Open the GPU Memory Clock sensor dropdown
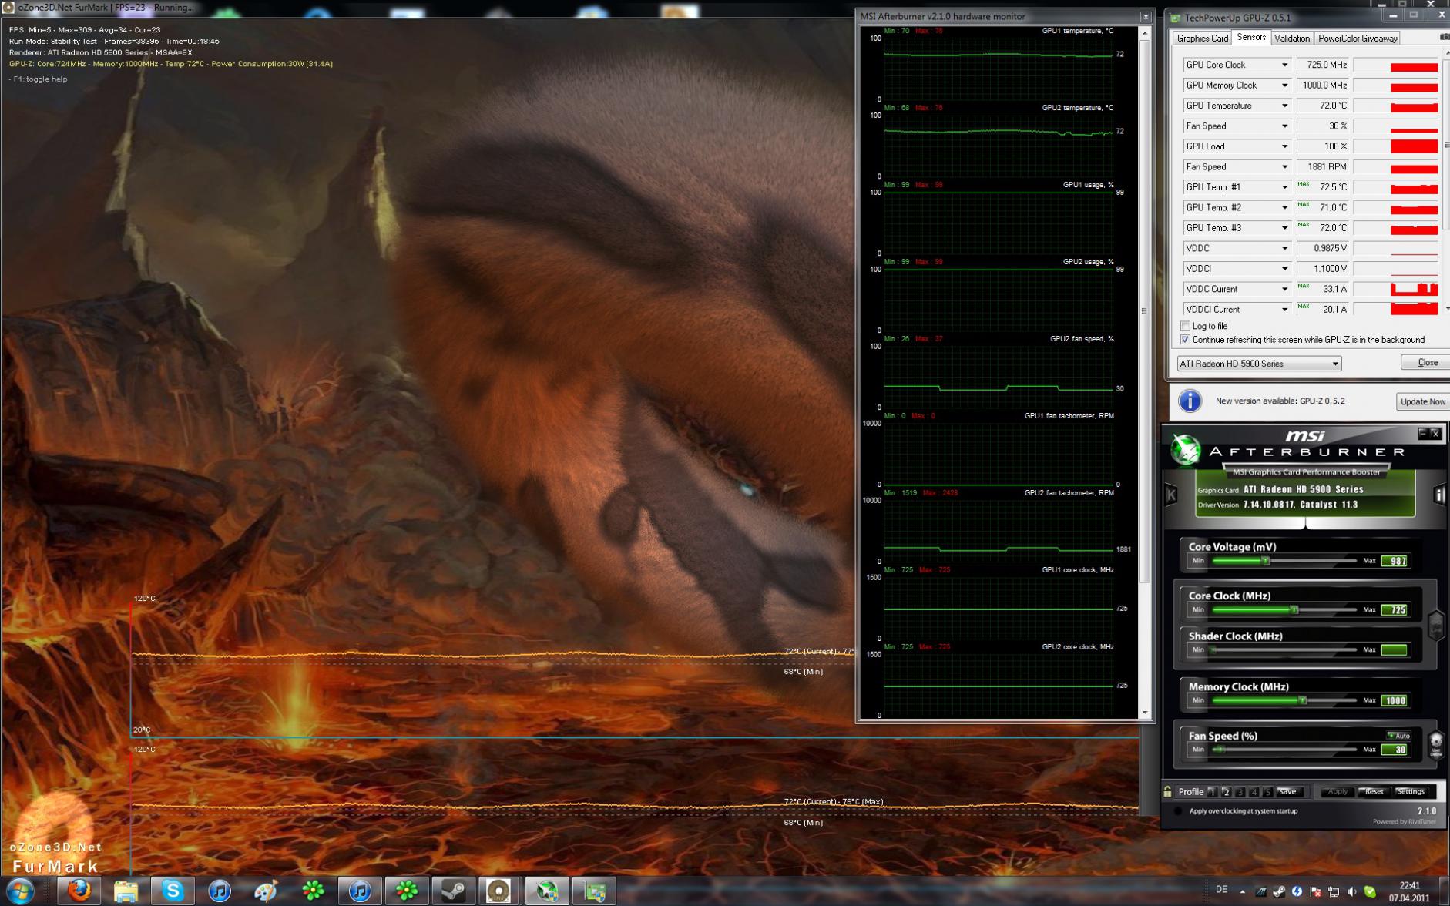 [1284, 86]
